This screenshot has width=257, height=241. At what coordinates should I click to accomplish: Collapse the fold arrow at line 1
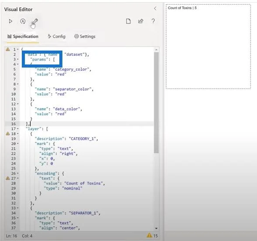(18, 49)
